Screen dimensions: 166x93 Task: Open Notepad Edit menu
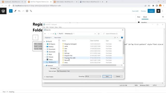click(x=47, y=27)
